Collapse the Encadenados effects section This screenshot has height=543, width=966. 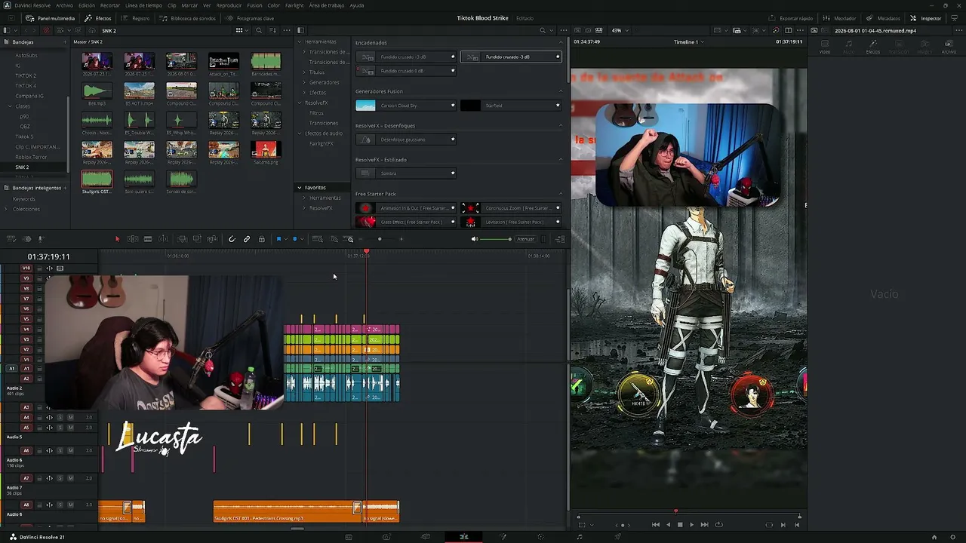(560, 43)
